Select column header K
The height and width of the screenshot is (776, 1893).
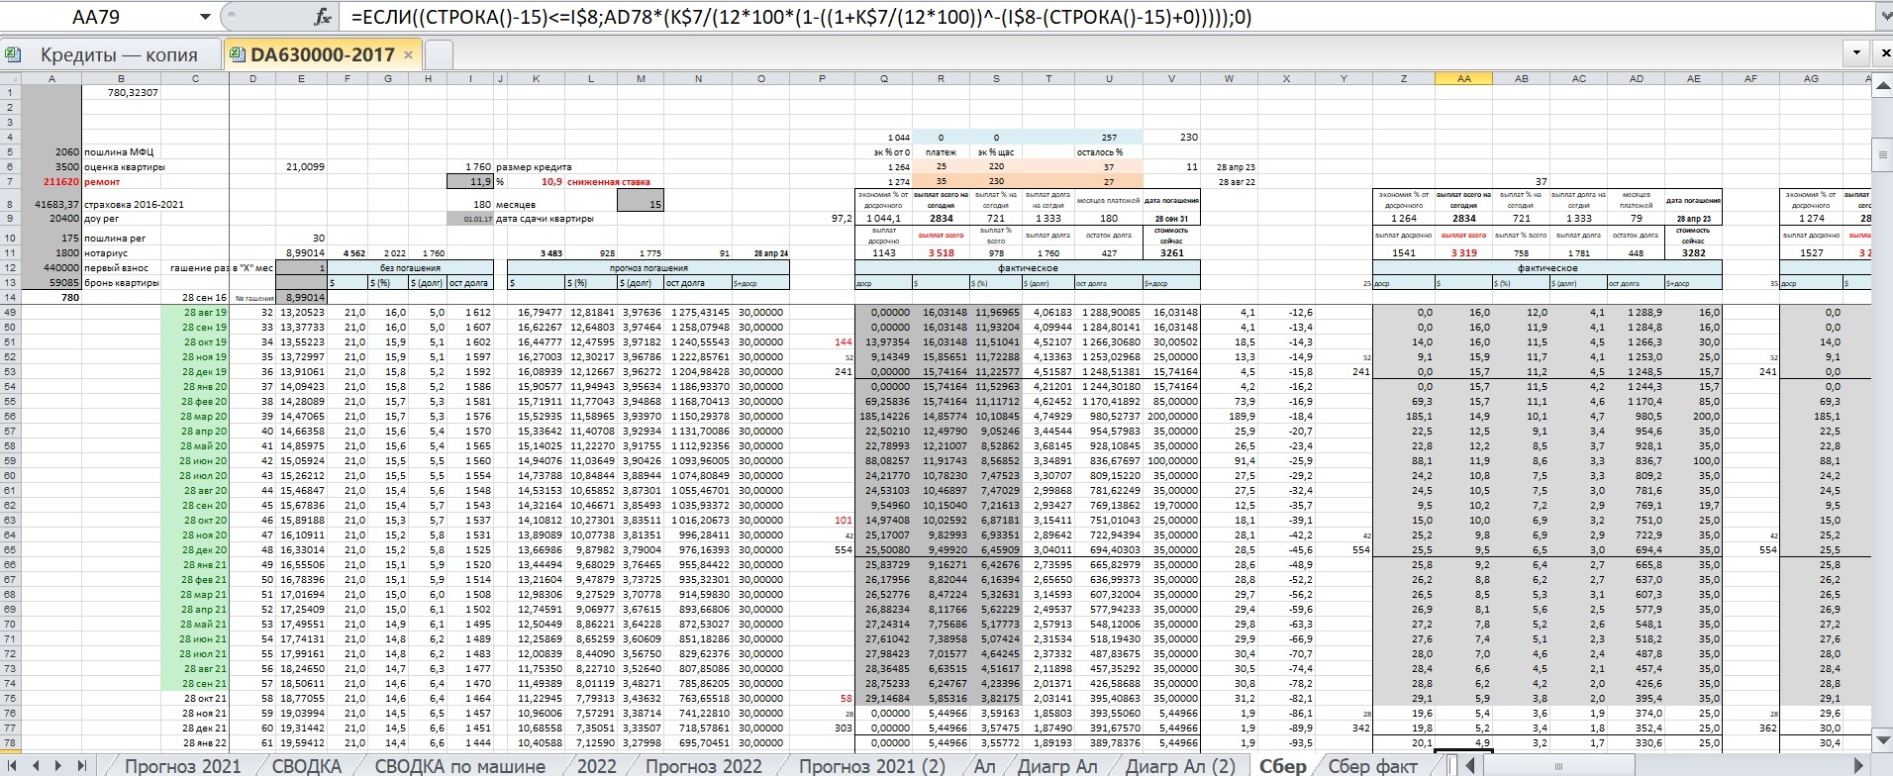[536, 78]
